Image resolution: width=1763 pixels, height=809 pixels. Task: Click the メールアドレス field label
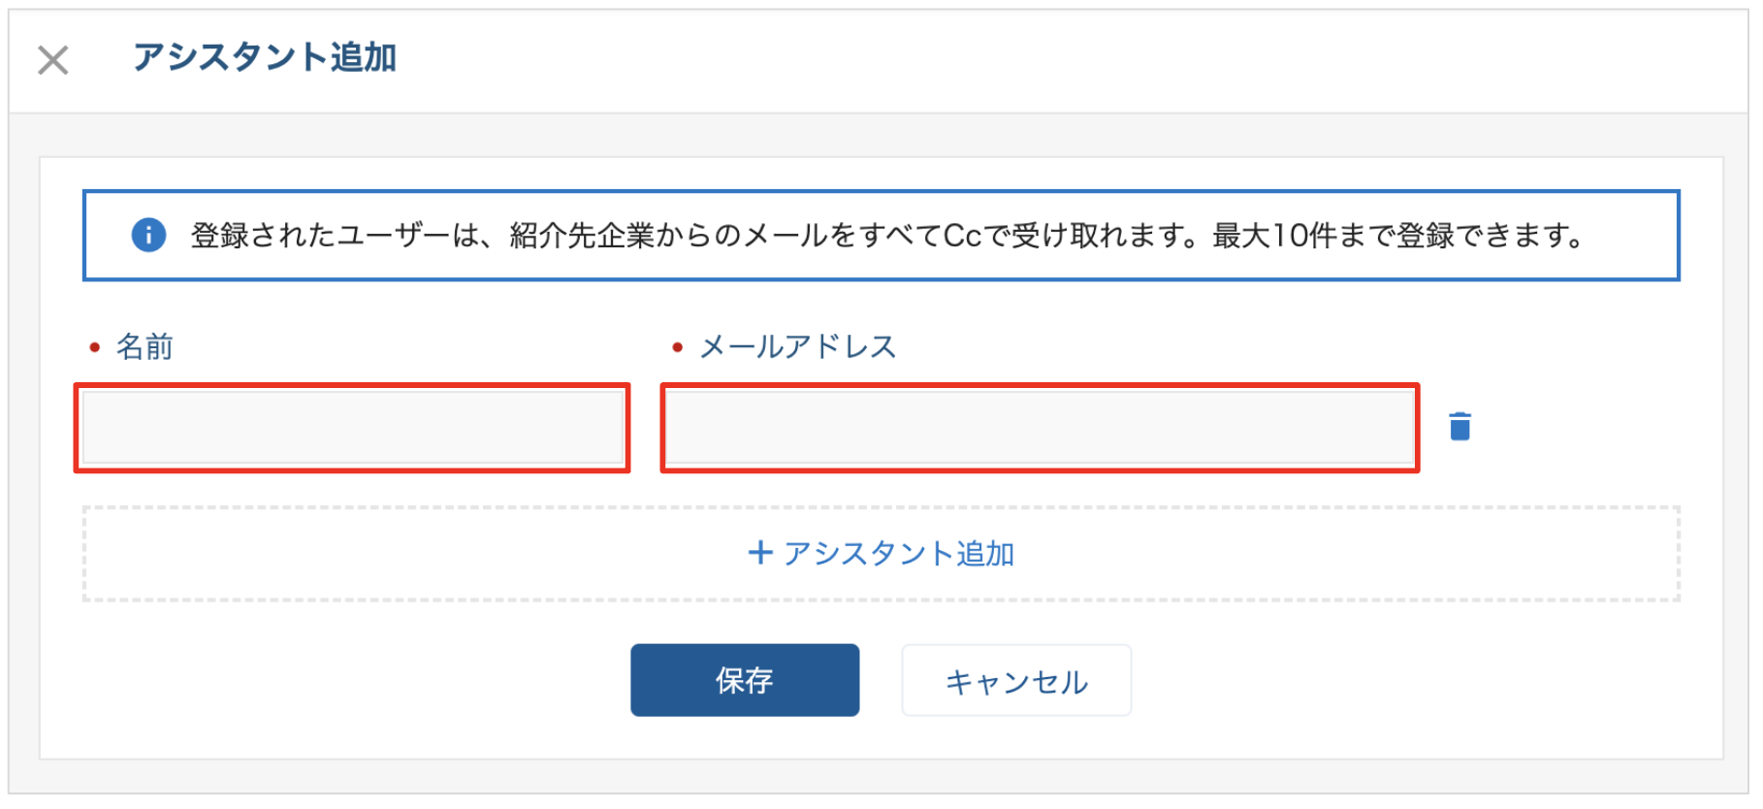(798, 346)
